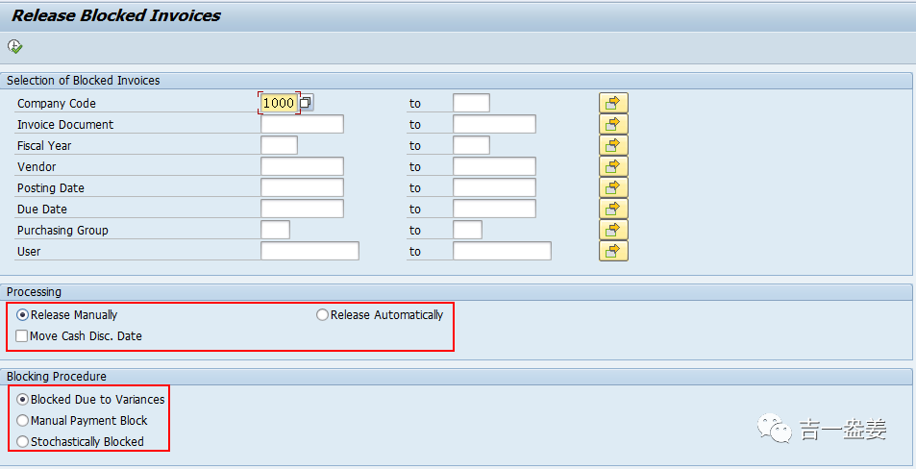
Task: Click Company Code 'to' field
Action: (x=471, y=103)
